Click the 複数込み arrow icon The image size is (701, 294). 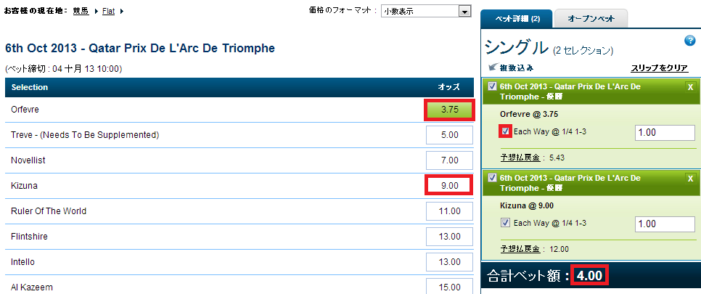pyautogui.click(x=493, y=67)
